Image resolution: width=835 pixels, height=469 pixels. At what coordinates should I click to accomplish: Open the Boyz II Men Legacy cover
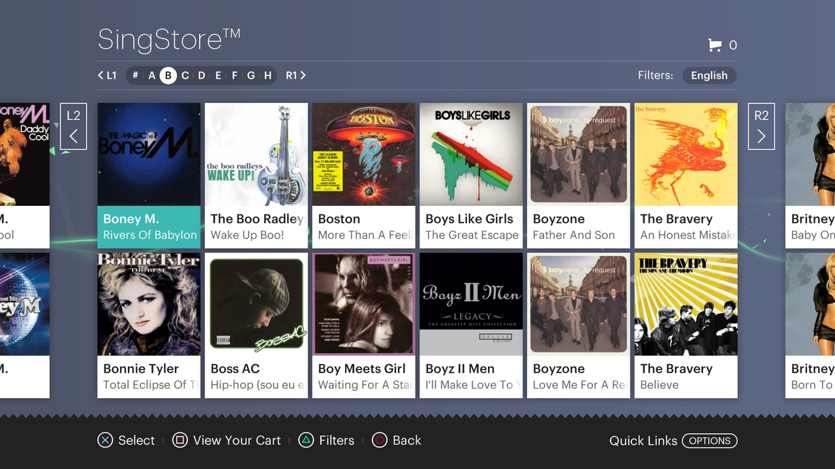(x=472, y=304)
